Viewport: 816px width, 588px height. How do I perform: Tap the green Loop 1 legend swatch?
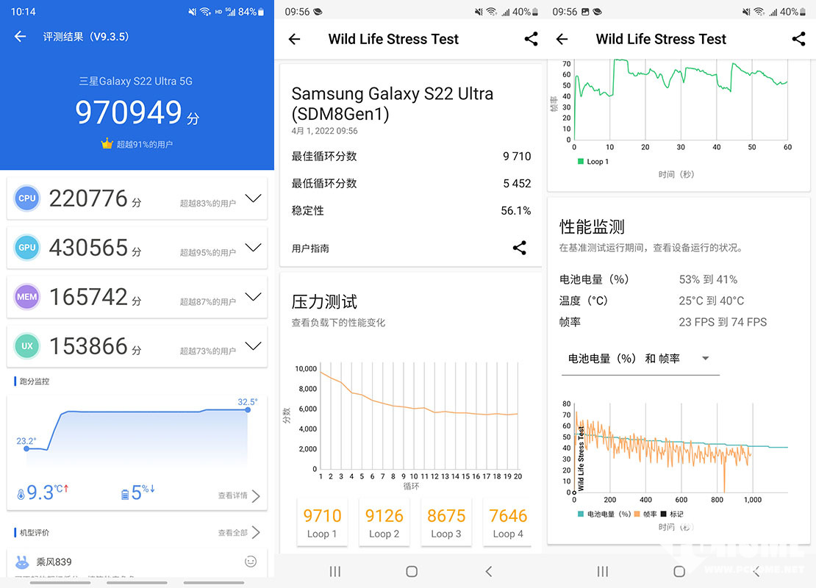tap(580, 161)
